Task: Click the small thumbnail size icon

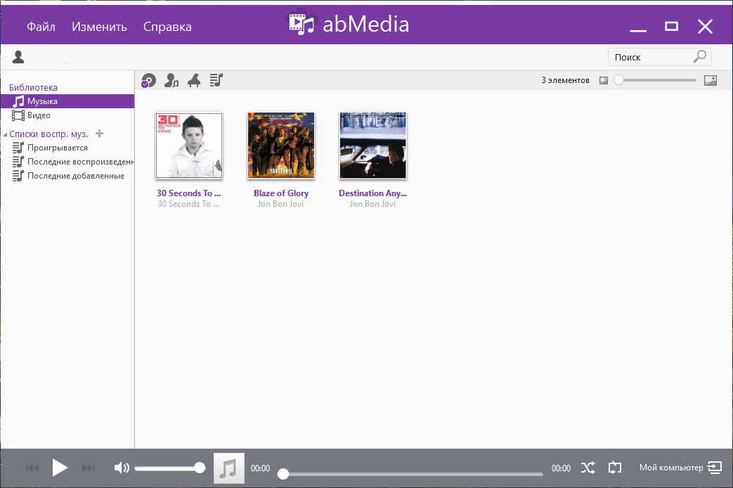Action: pyautogui.click(x=604, y=80)
